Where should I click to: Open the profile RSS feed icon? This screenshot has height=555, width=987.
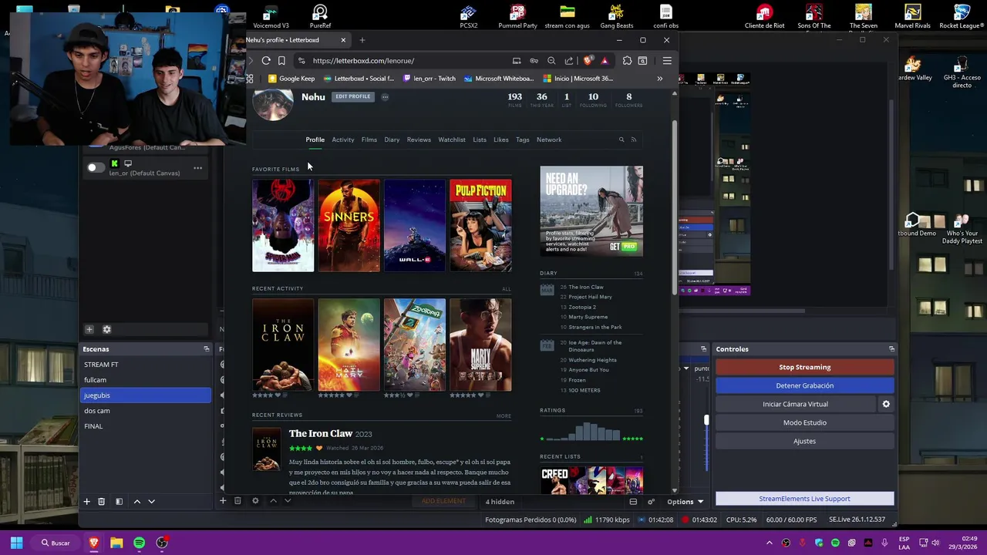[634, 140]
